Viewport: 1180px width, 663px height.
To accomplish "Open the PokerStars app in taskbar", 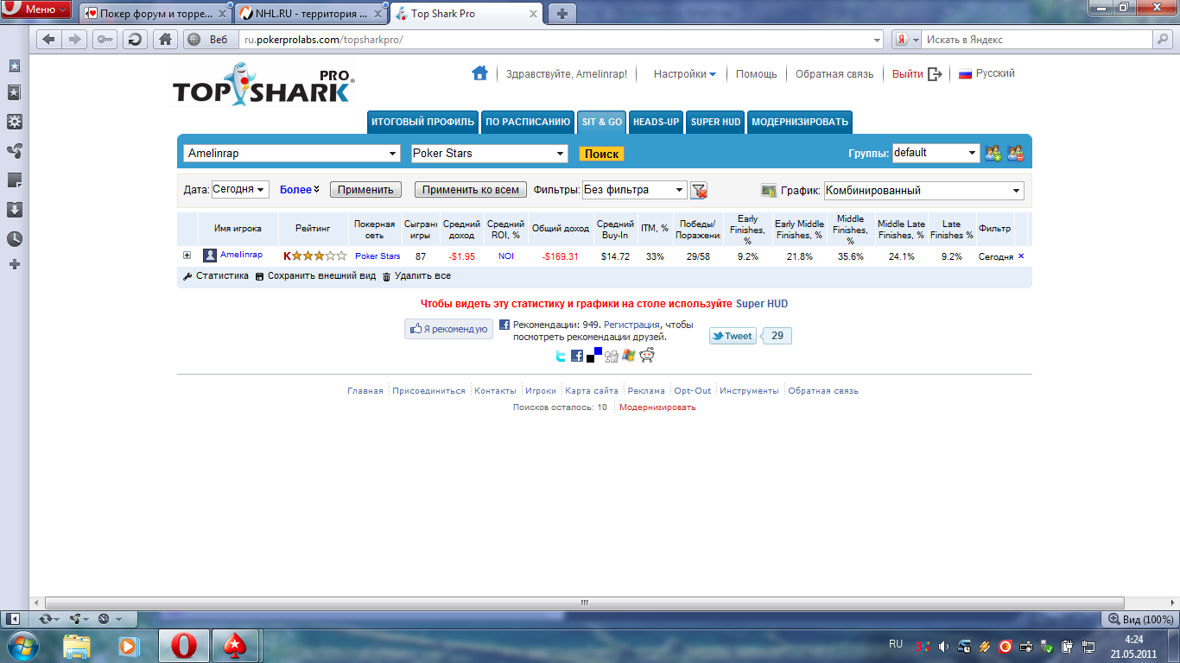I will pos(235,645).
